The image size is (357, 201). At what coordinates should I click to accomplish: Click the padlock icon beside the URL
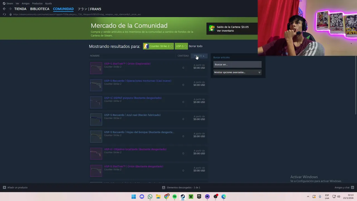tap(10, 14)
